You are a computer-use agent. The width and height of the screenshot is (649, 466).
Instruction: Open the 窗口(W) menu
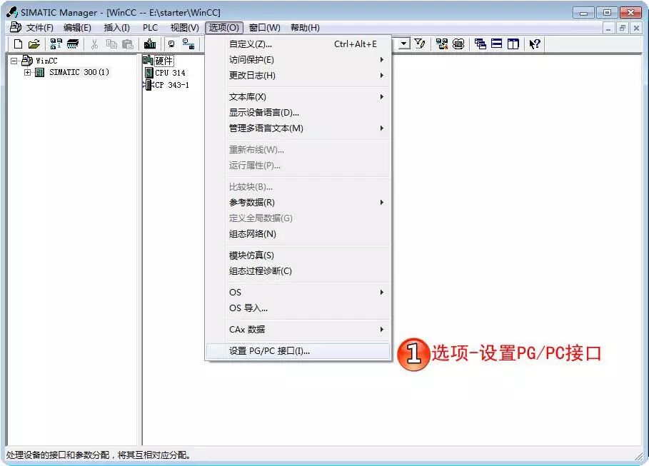264,28
